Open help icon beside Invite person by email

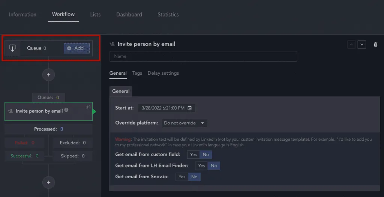(66, 110)
